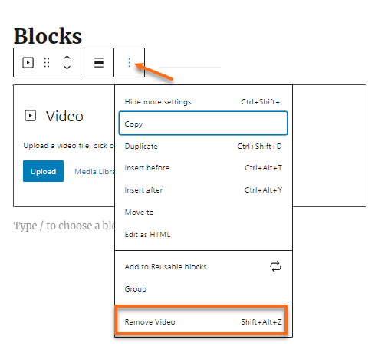The height and width of the screenshot is (346, 378).
Task: Open the change alignment icon
Action: 99,63
